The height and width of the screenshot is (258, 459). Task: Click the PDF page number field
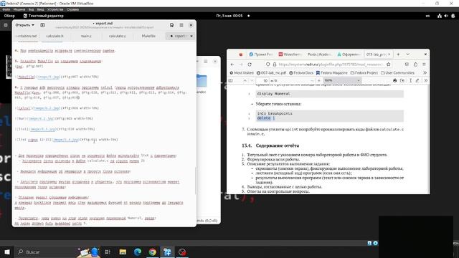pos(262,80)
